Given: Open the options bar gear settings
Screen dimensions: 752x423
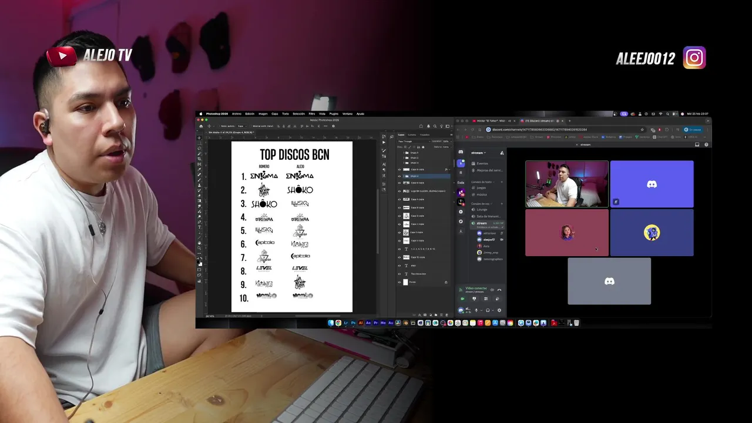Looking at the screenshot, I should [333, 126].
